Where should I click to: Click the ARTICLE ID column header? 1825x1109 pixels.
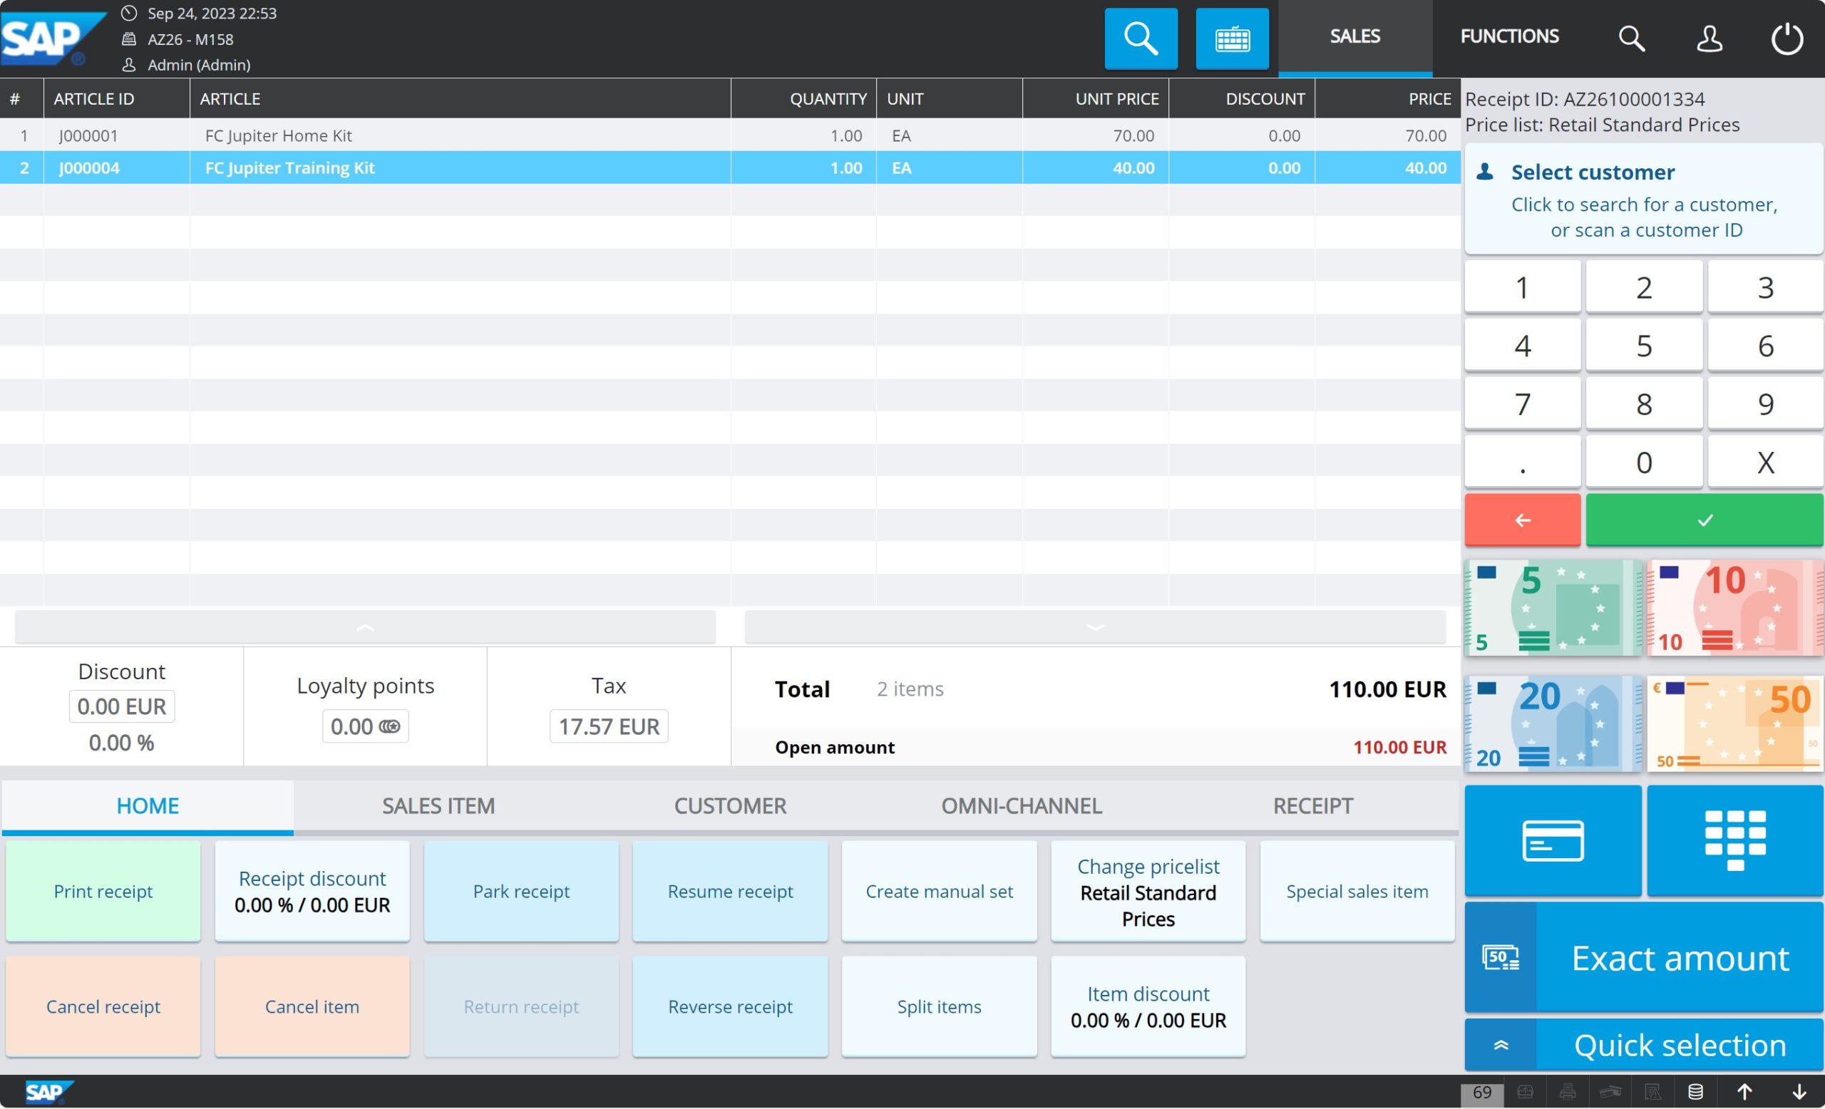pos(116,98)
